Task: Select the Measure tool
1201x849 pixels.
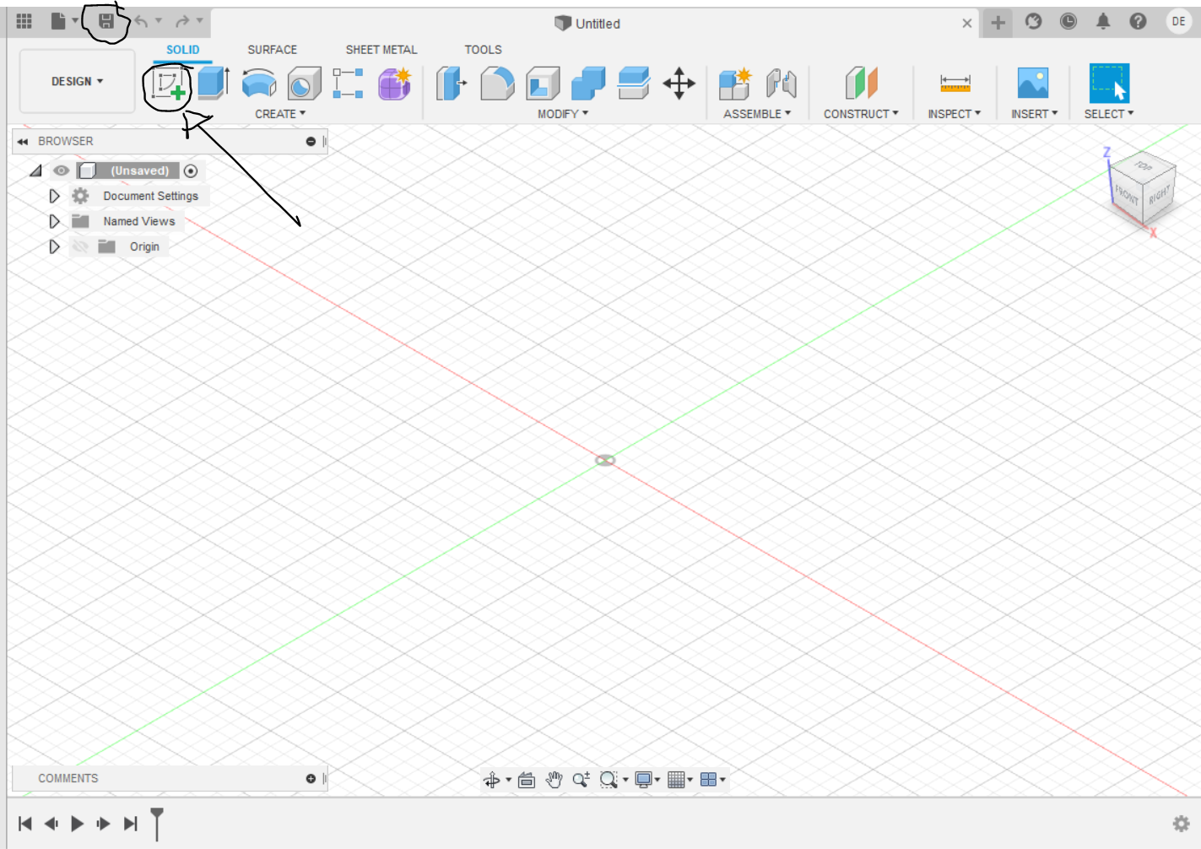Action: [955, 83]
